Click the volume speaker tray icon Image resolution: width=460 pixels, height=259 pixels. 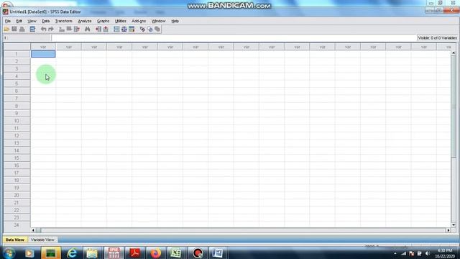[428, 253]
